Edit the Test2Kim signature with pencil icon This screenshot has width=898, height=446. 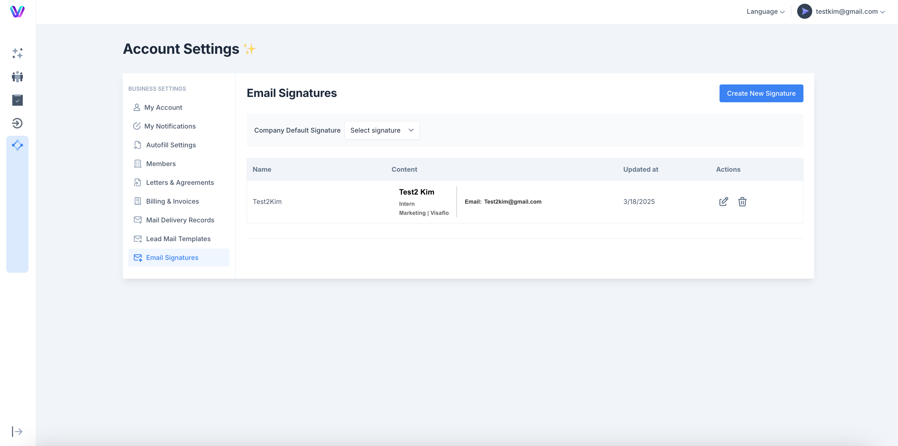point(723,202)
